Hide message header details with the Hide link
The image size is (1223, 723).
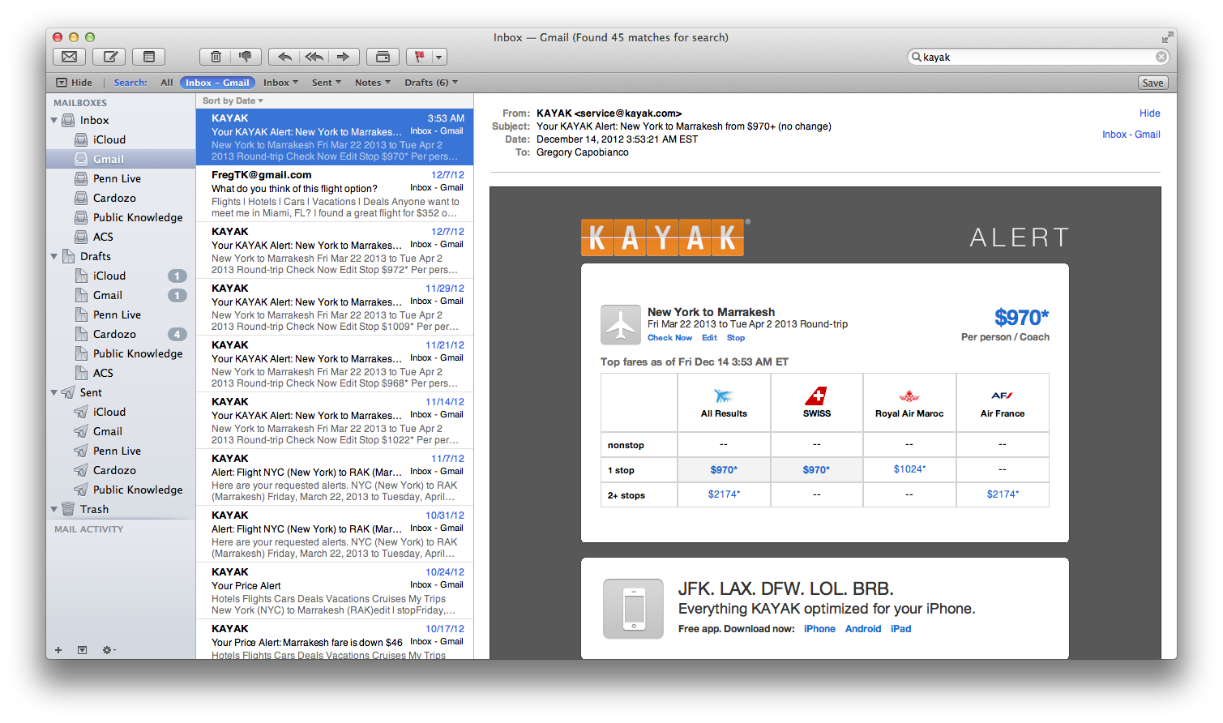click(x=1149, y=113)
